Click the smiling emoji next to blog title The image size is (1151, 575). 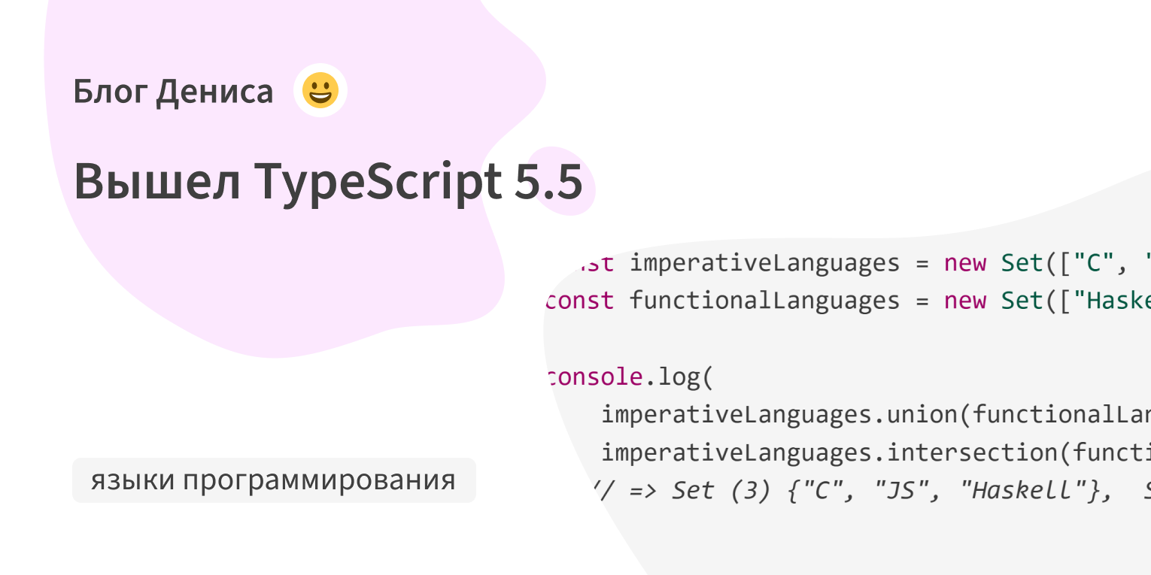320,90
